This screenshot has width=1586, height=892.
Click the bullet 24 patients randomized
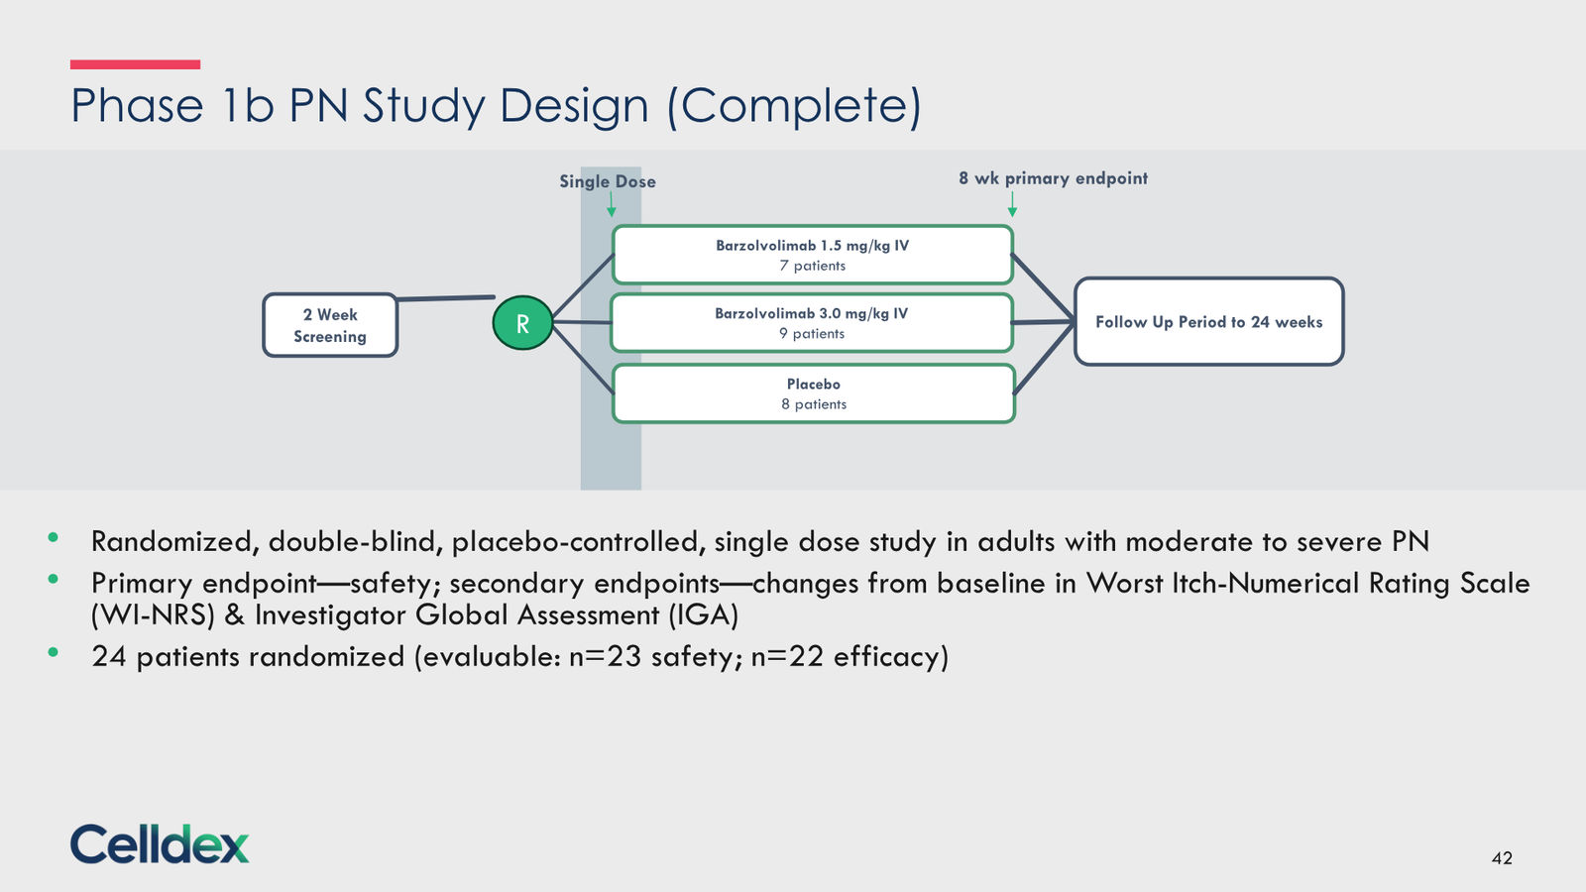pos(519,656)
